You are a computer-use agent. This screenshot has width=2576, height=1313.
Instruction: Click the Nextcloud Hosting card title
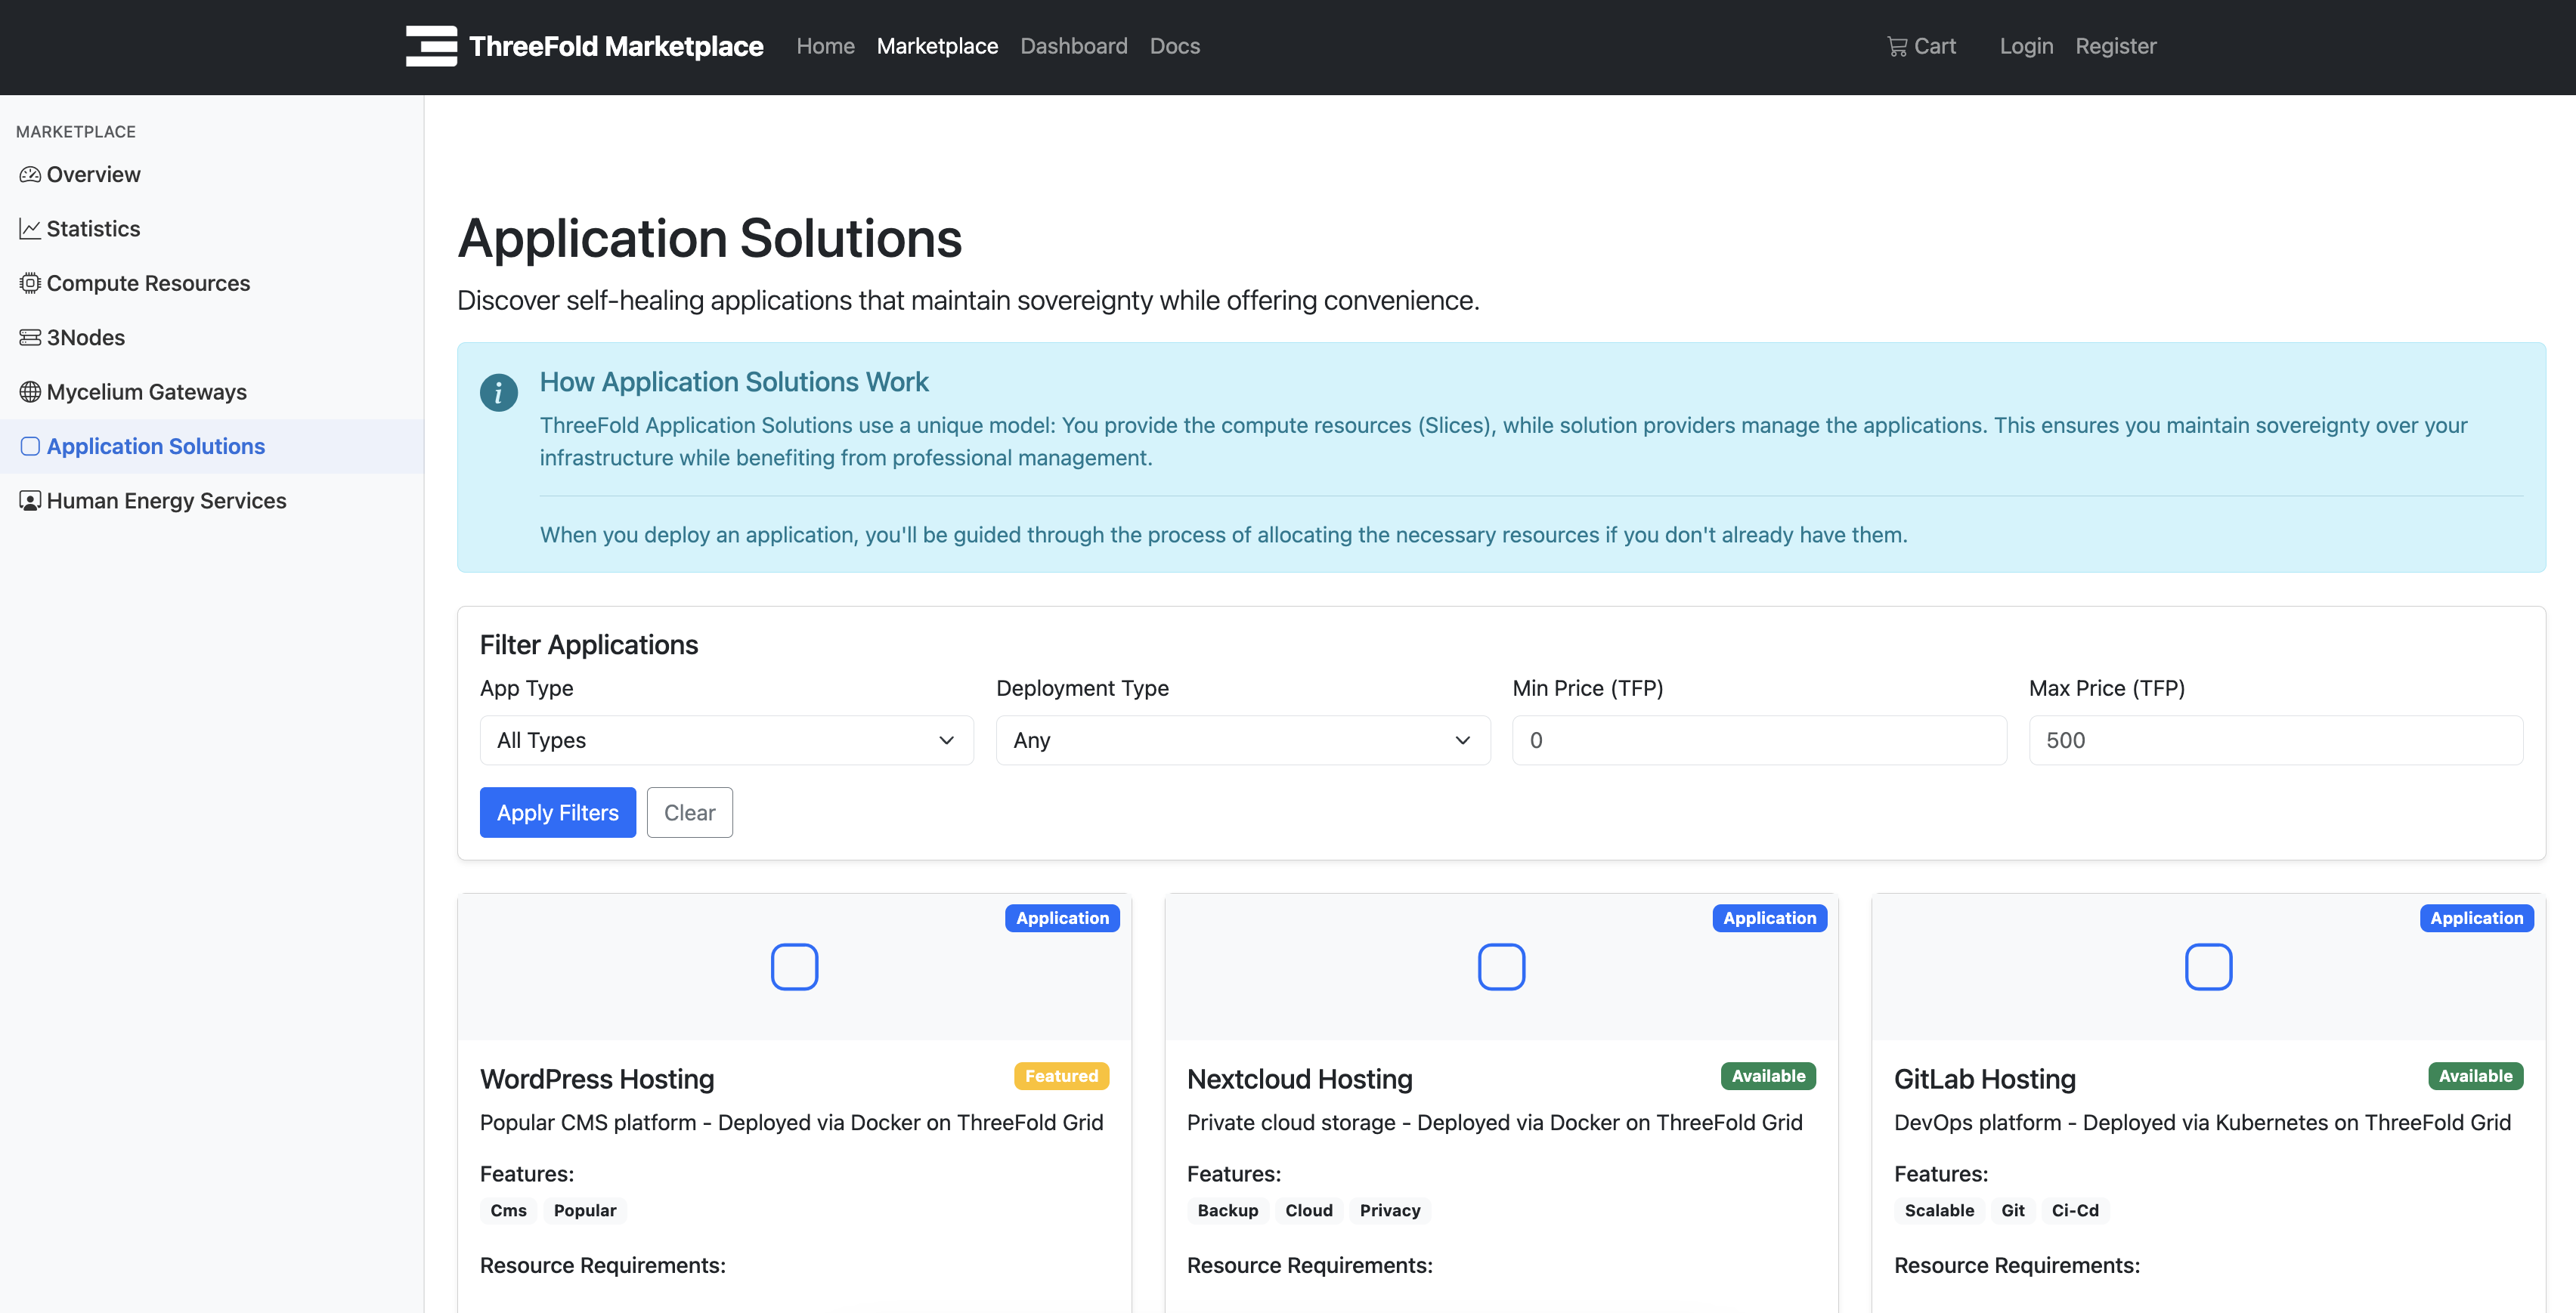coord(1299,1079)
